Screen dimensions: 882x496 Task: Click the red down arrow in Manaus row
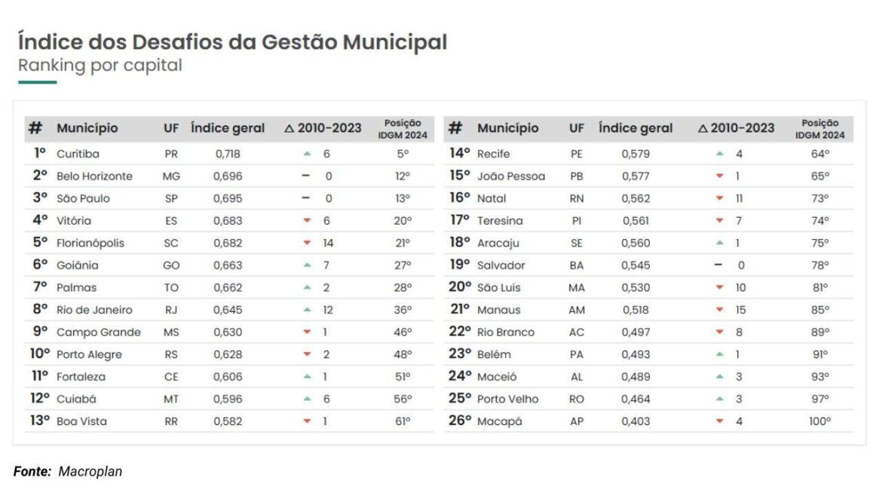[x=719, y=310]
